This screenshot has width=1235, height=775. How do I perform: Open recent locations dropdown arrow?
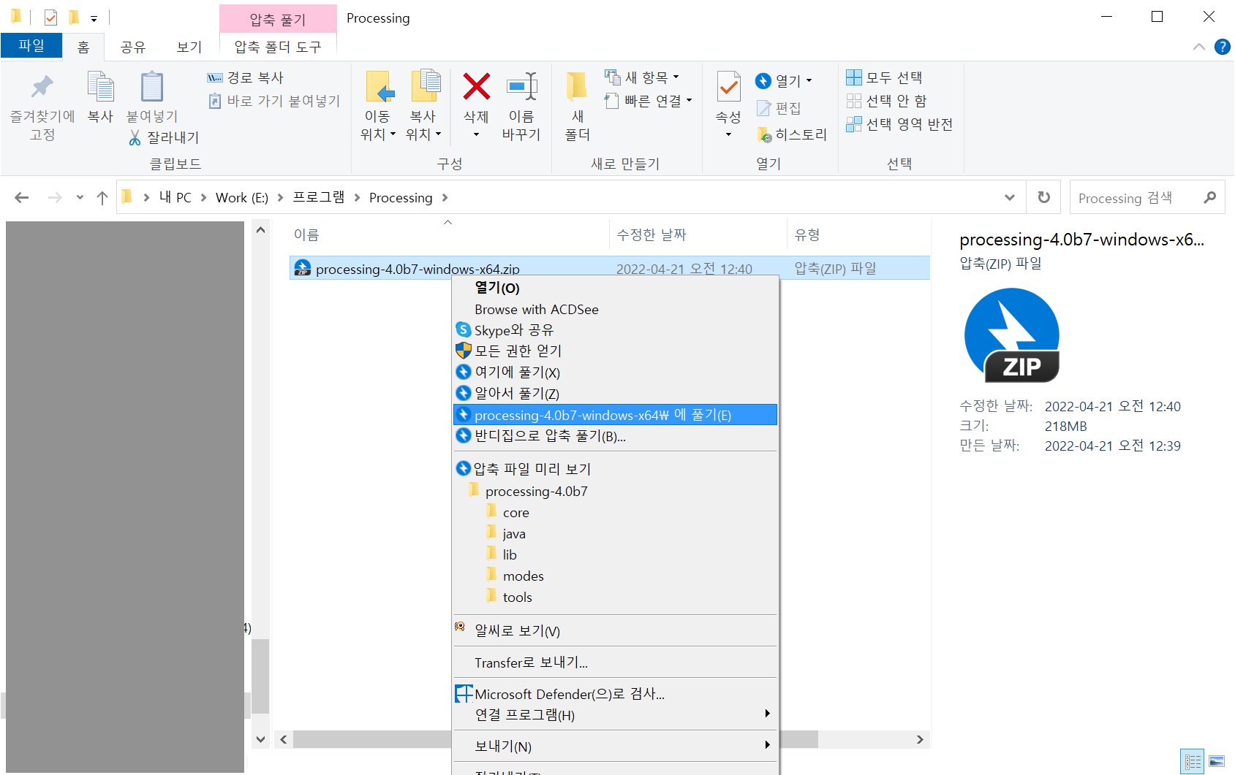[x=80, y=197]
